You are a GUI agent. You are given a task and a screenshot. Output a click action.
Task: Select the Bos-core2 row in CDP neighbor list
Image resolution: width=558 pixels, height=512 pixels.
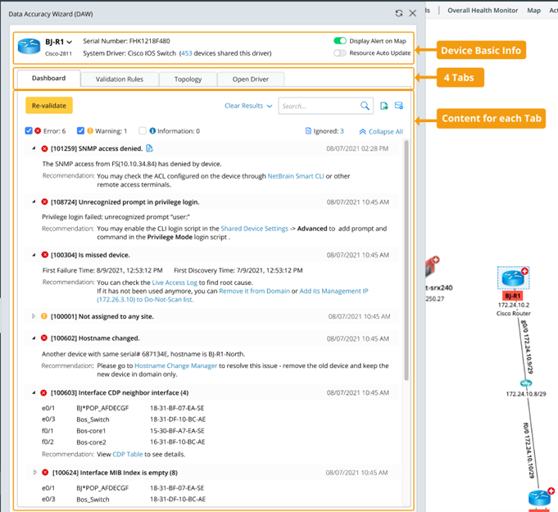coord(124,442)
